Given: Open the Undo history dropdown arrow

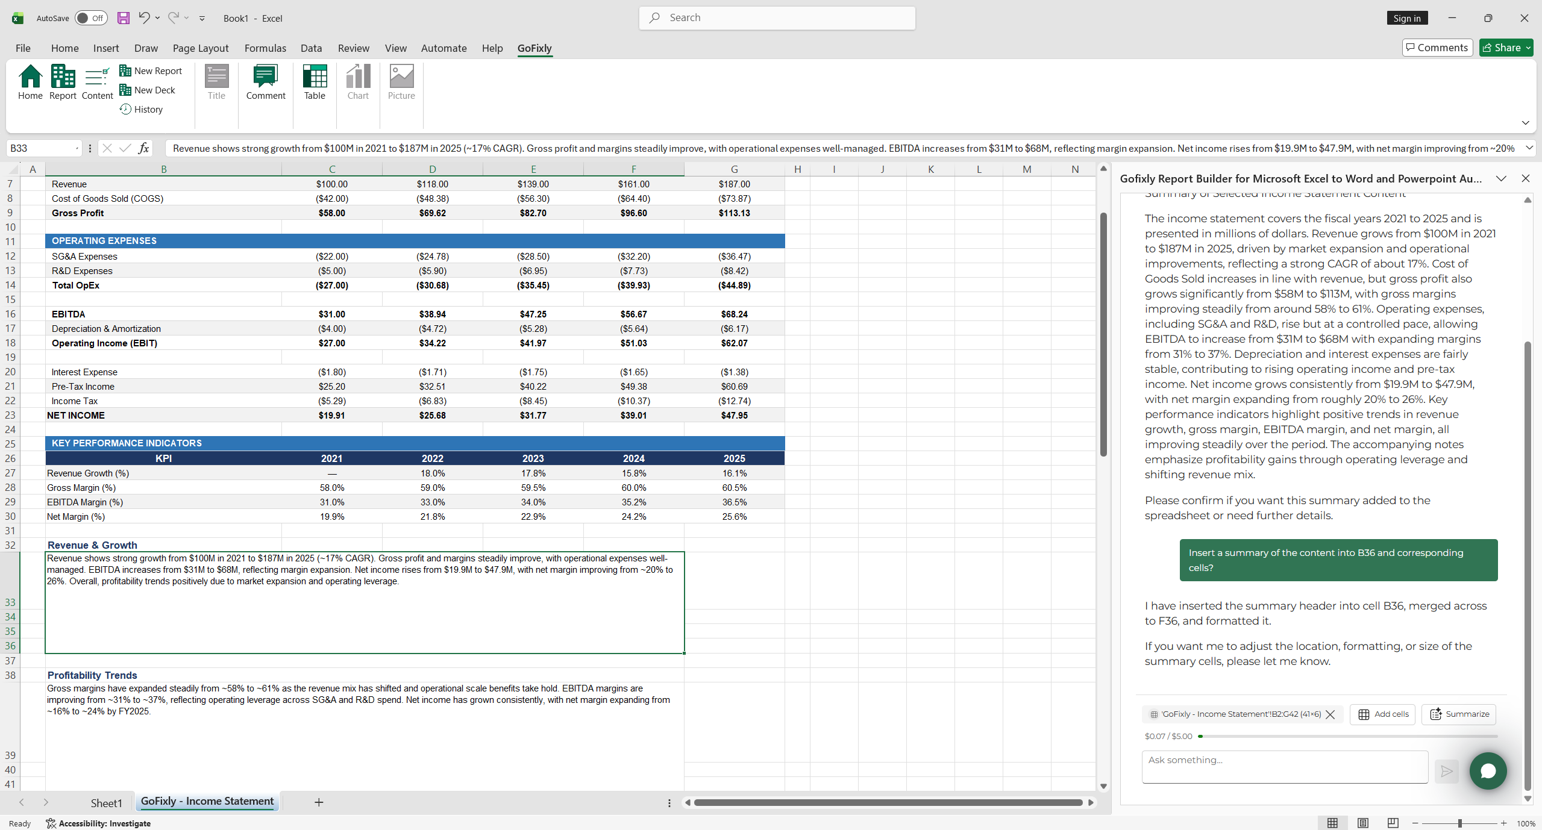Looking at the screenshot, I should [x=157, y=18].
